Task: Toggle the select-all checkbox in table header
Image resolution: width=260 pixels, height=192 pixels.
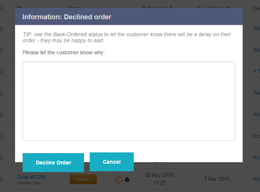Action: [x=1, y=8]
